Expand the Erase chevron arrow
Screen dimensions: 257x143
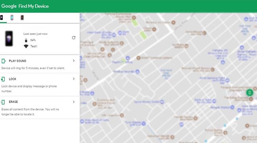(x=74, y=102)
